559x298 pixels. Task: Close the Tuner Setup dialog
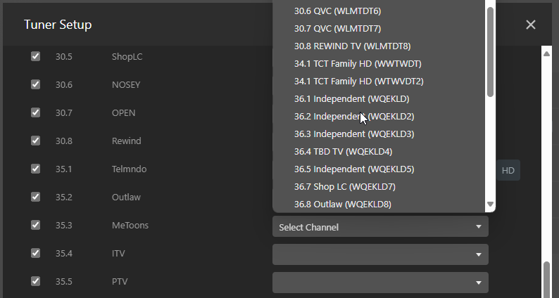point(531,25)
